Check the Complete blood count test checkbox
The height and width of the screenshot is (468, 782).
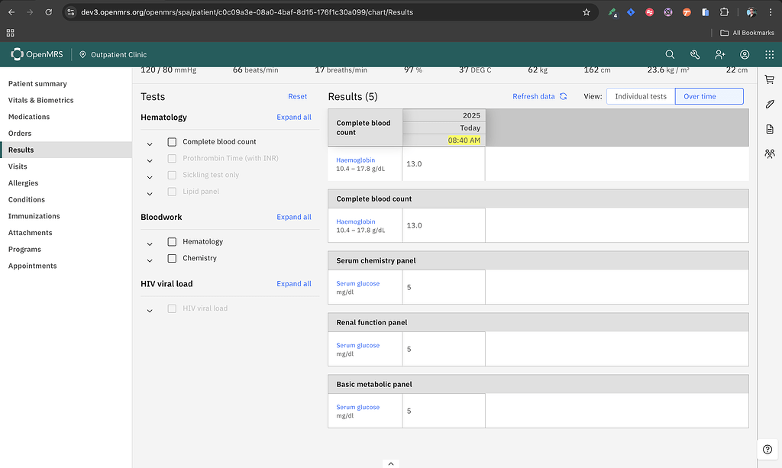click(x=172, y=142)
